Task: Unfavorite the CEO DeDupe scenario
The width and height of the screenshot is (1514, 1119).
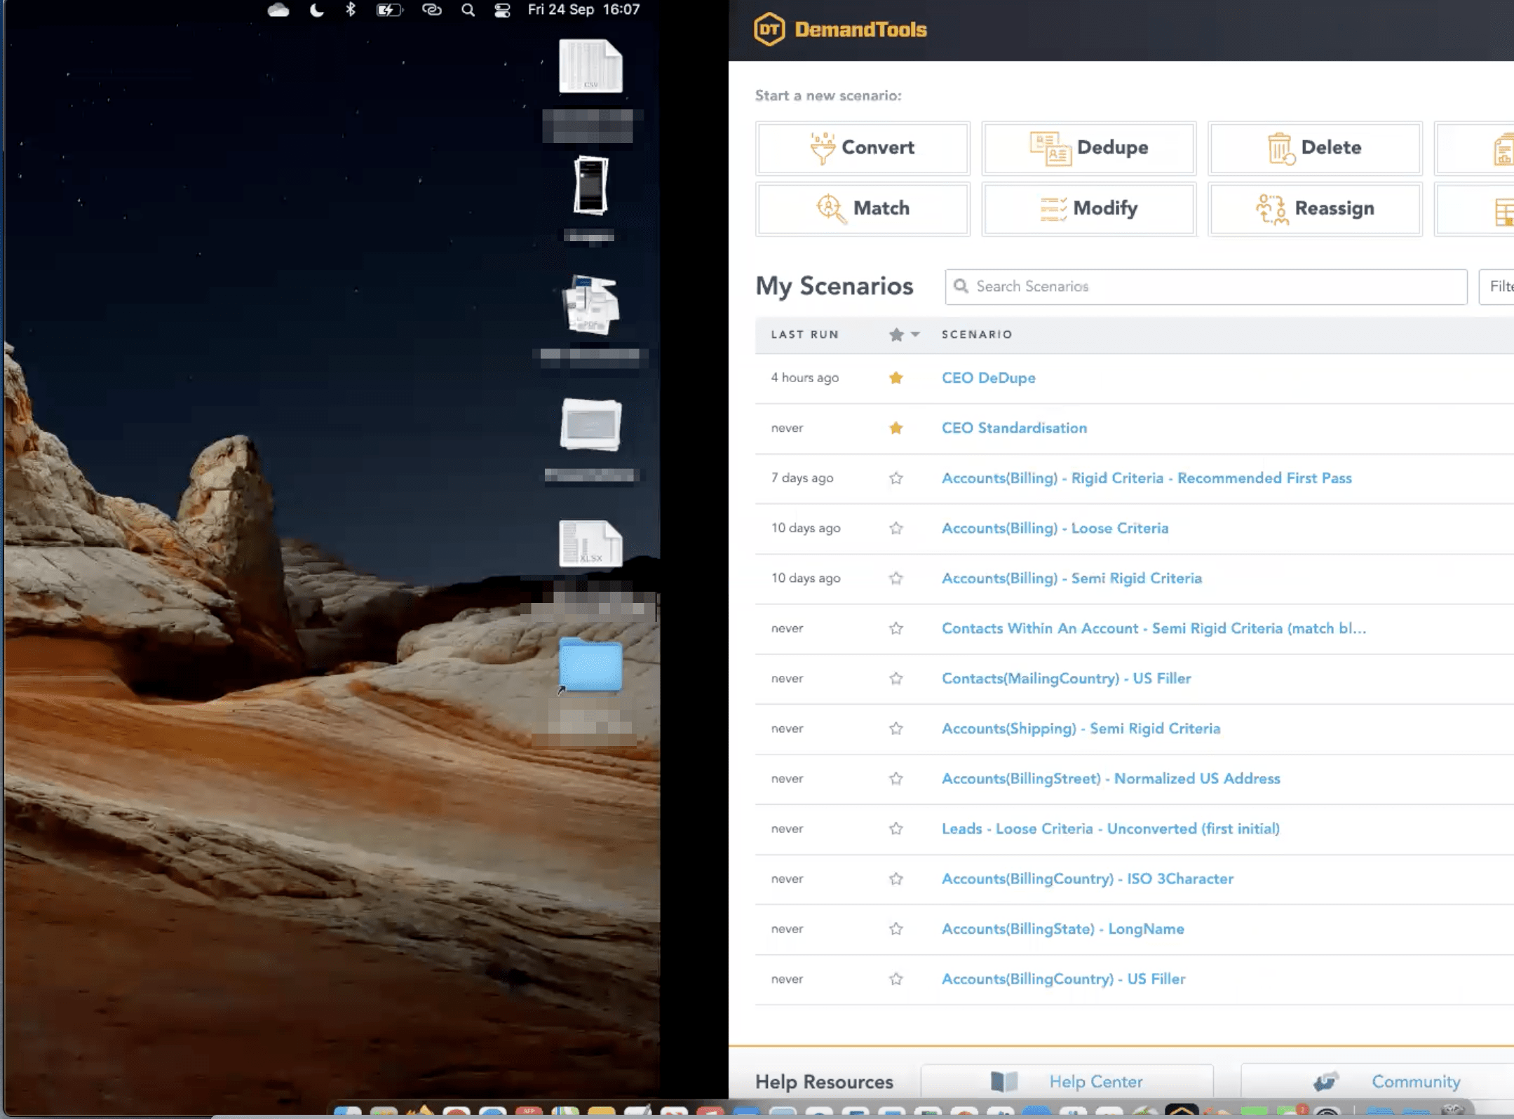Action: pos(896,377)
